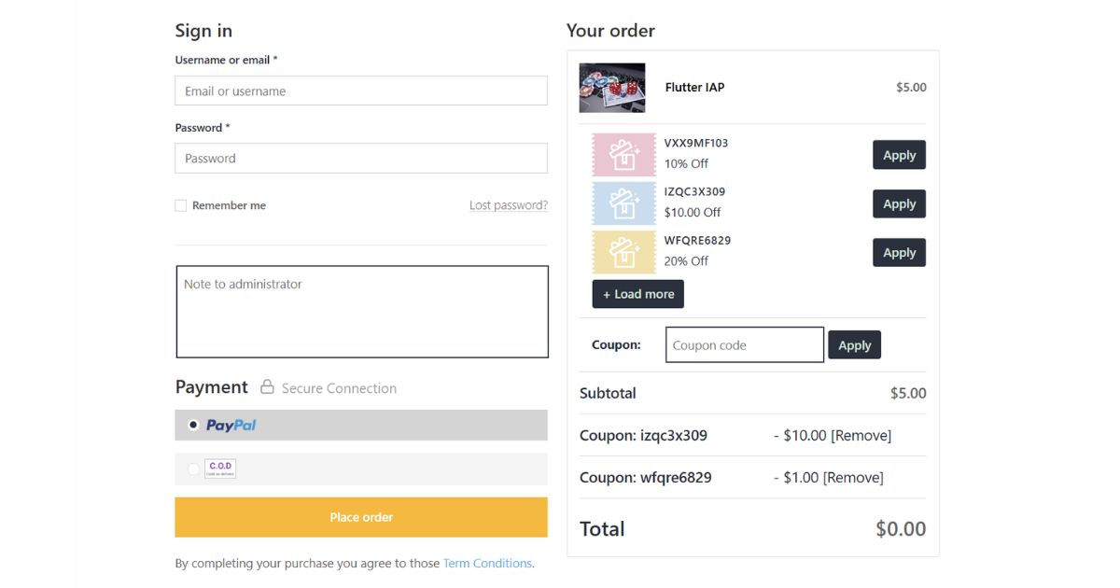Click the pink gift icon for VXX9MF103 coupon
1120x588 pixels.
[623, 154]
